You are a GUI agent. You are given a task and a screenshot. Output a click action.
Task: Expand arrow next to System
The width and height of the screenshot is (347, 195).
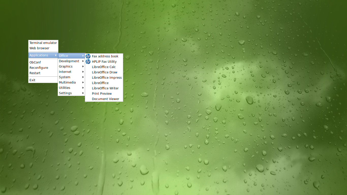pyautogui.click(x=83, y=77)
